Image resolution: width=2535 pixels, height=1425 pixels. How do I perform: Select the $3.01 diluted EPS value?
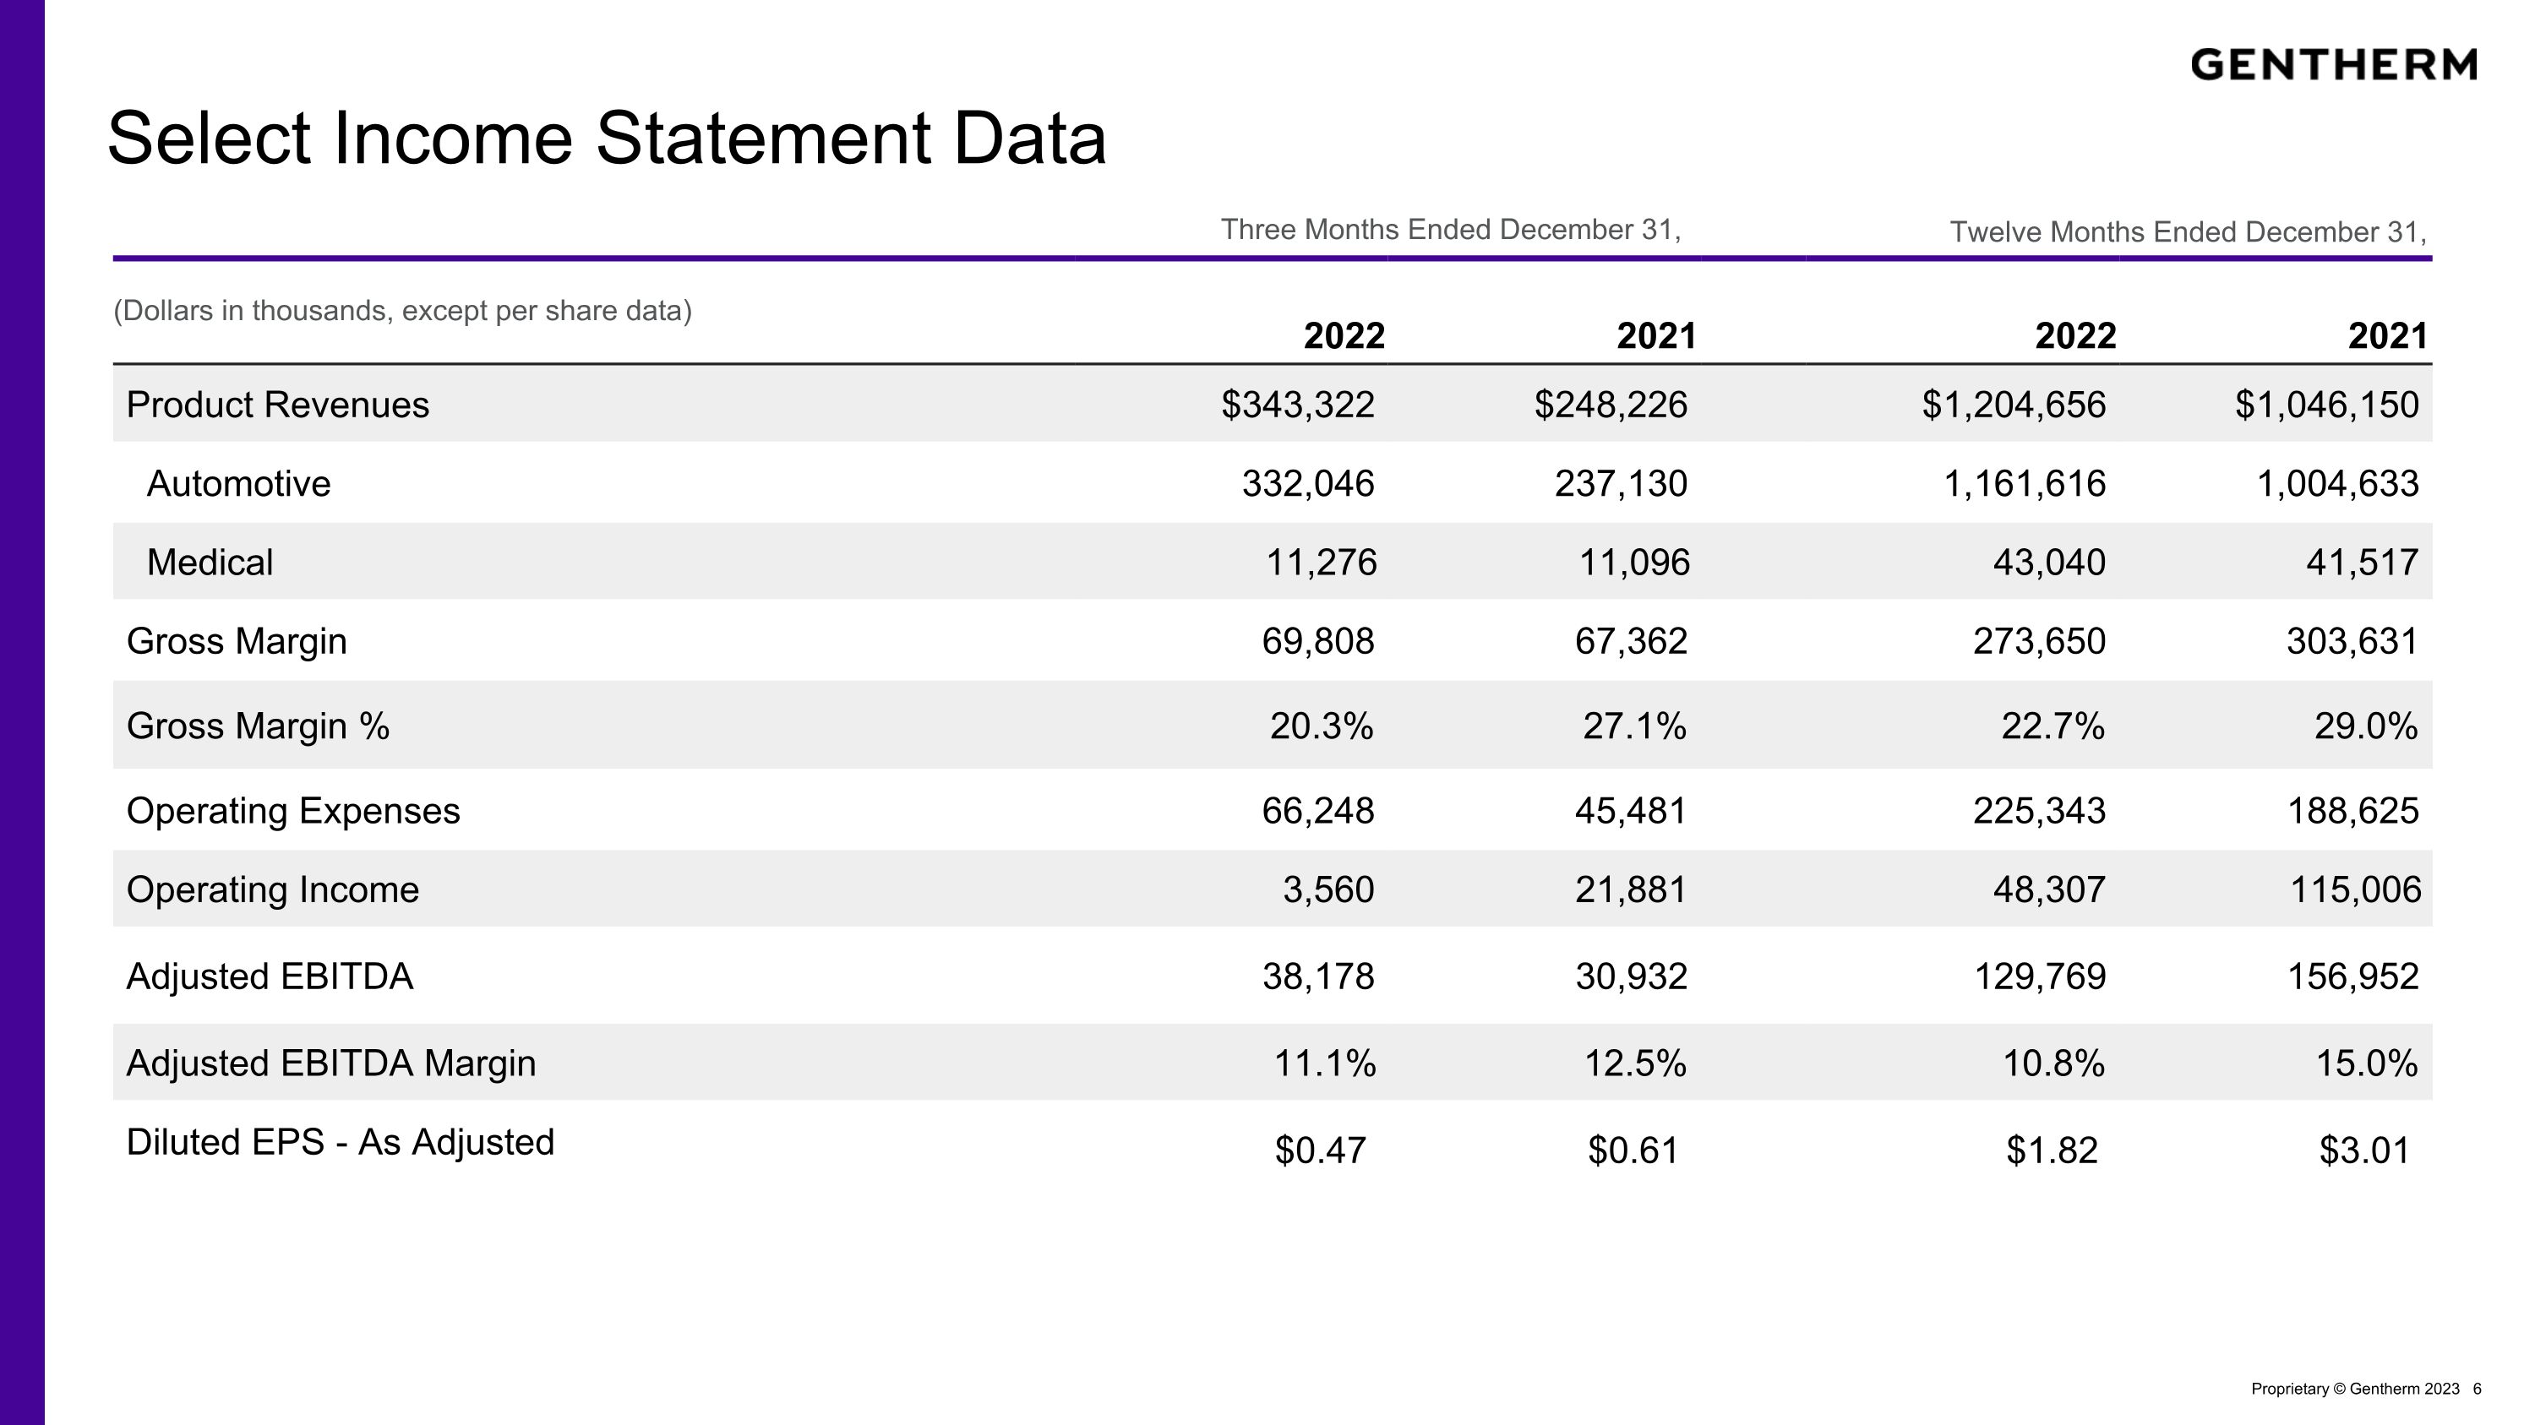(2363, 1150)
